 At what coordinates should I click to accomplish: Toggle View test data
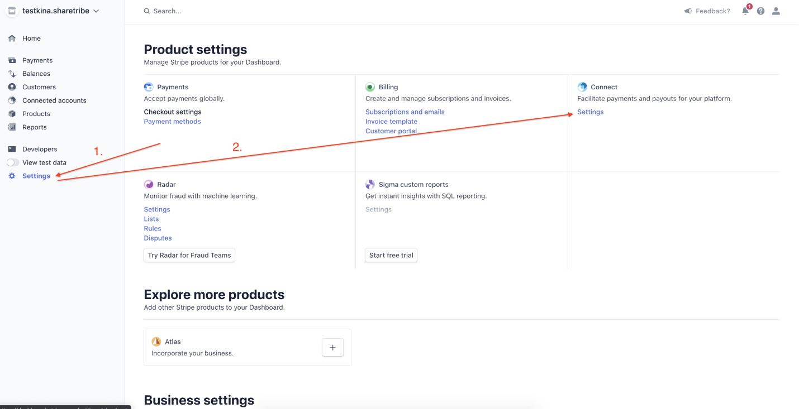coord(12,162)
